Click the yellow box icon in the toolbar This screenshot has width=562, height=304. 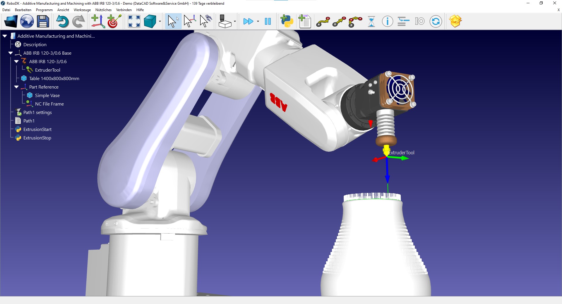coord(455,21)
